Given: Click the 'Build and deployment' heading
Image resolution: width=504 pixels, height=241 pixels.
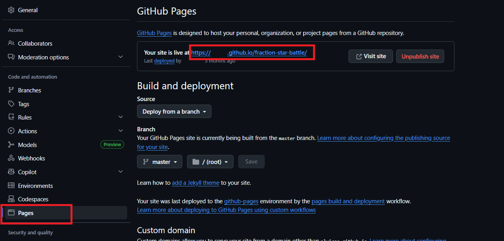Looking at the screenshot, I should [x=185, y=86].
